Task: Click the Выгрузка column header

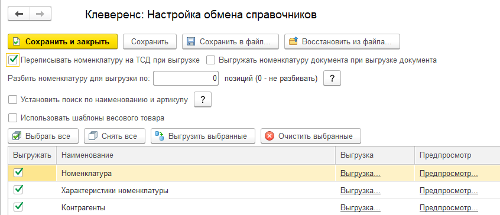Action: (375, 155)
